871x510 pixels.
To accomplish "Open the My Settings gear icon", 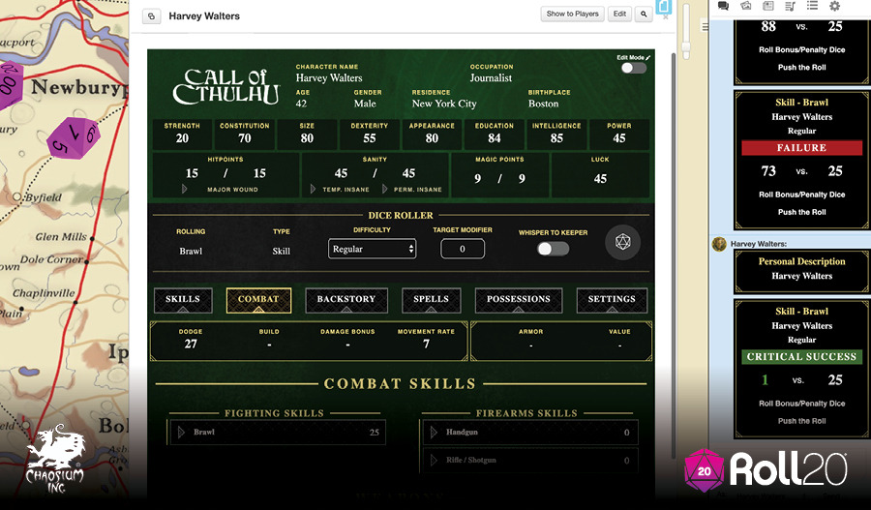I will [834, 6].
